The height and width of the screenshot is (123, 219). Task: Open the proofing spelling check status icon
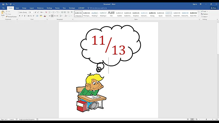17,119
